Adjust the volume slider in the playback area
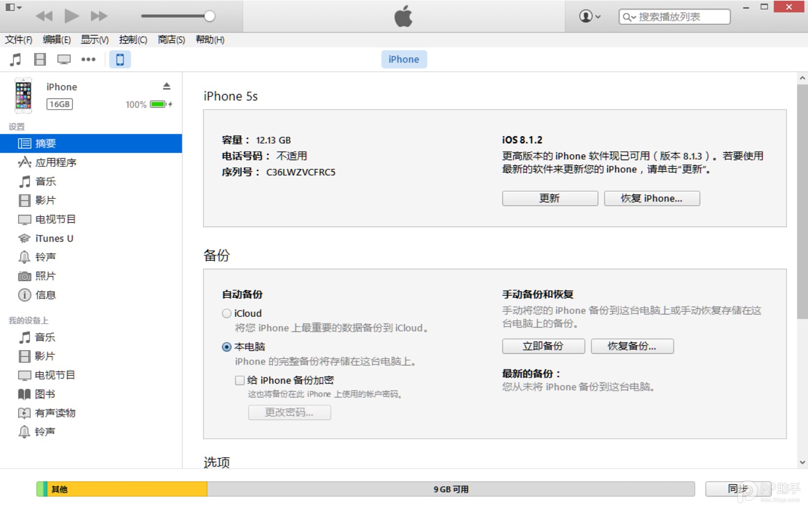The image size is (808, 509). 210,16
